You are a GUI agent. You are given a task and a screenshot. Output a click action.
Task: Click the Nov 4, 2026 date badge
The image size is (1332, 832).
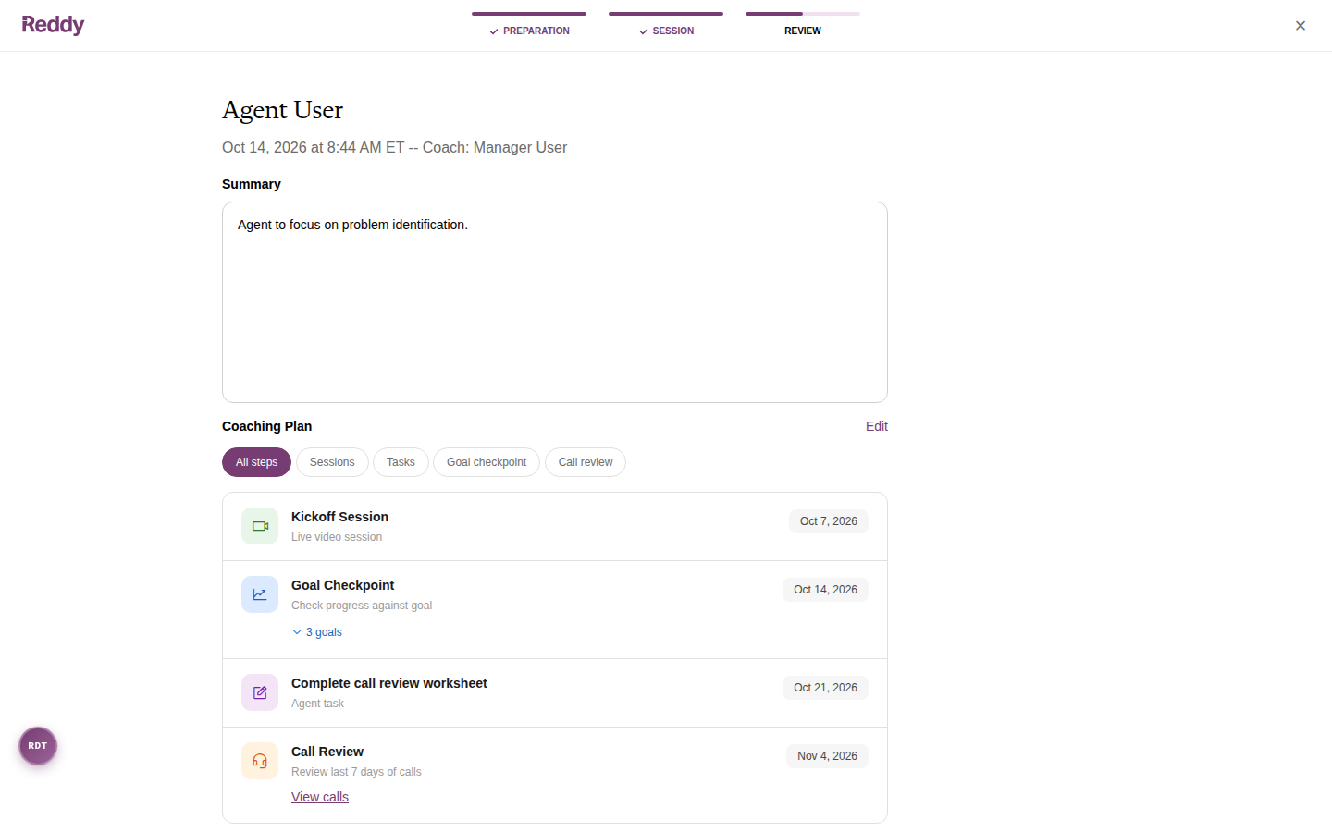(x=827, y=756)
